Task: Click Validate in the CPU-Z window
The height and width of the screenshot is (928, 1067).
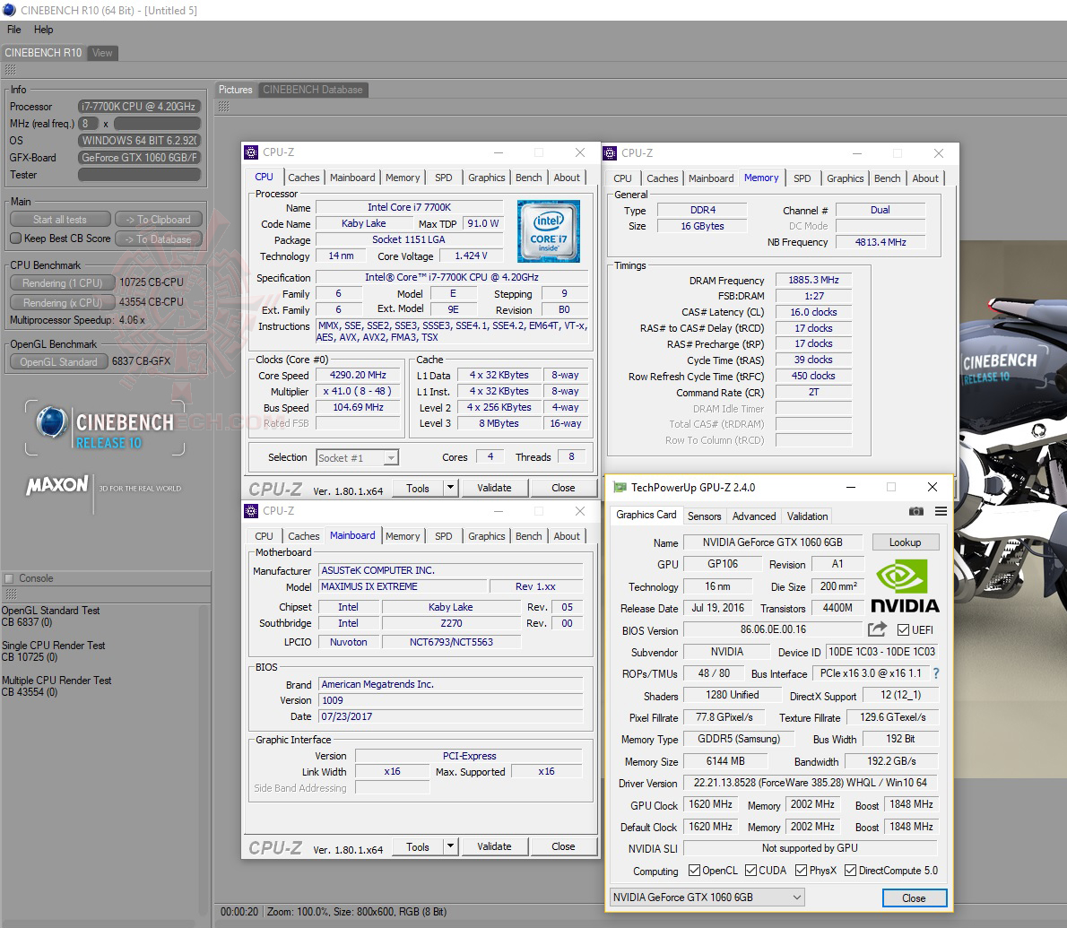Action: coord(494,487)
